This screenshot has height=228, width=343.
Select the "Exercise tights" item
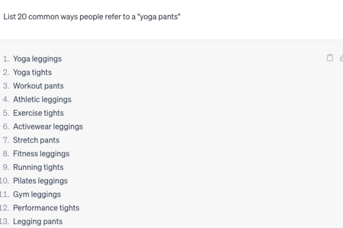[x=38, y=113]
